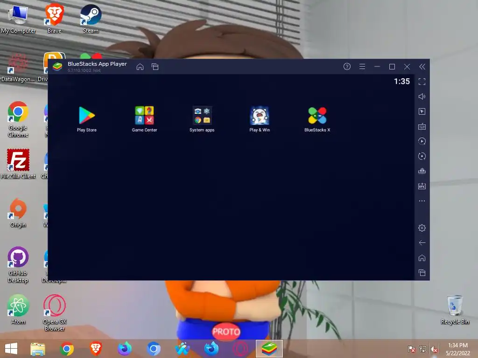Select the Brave desktop shortcut
This screenshot has height=358, width=478.
(x=55, y=18)
